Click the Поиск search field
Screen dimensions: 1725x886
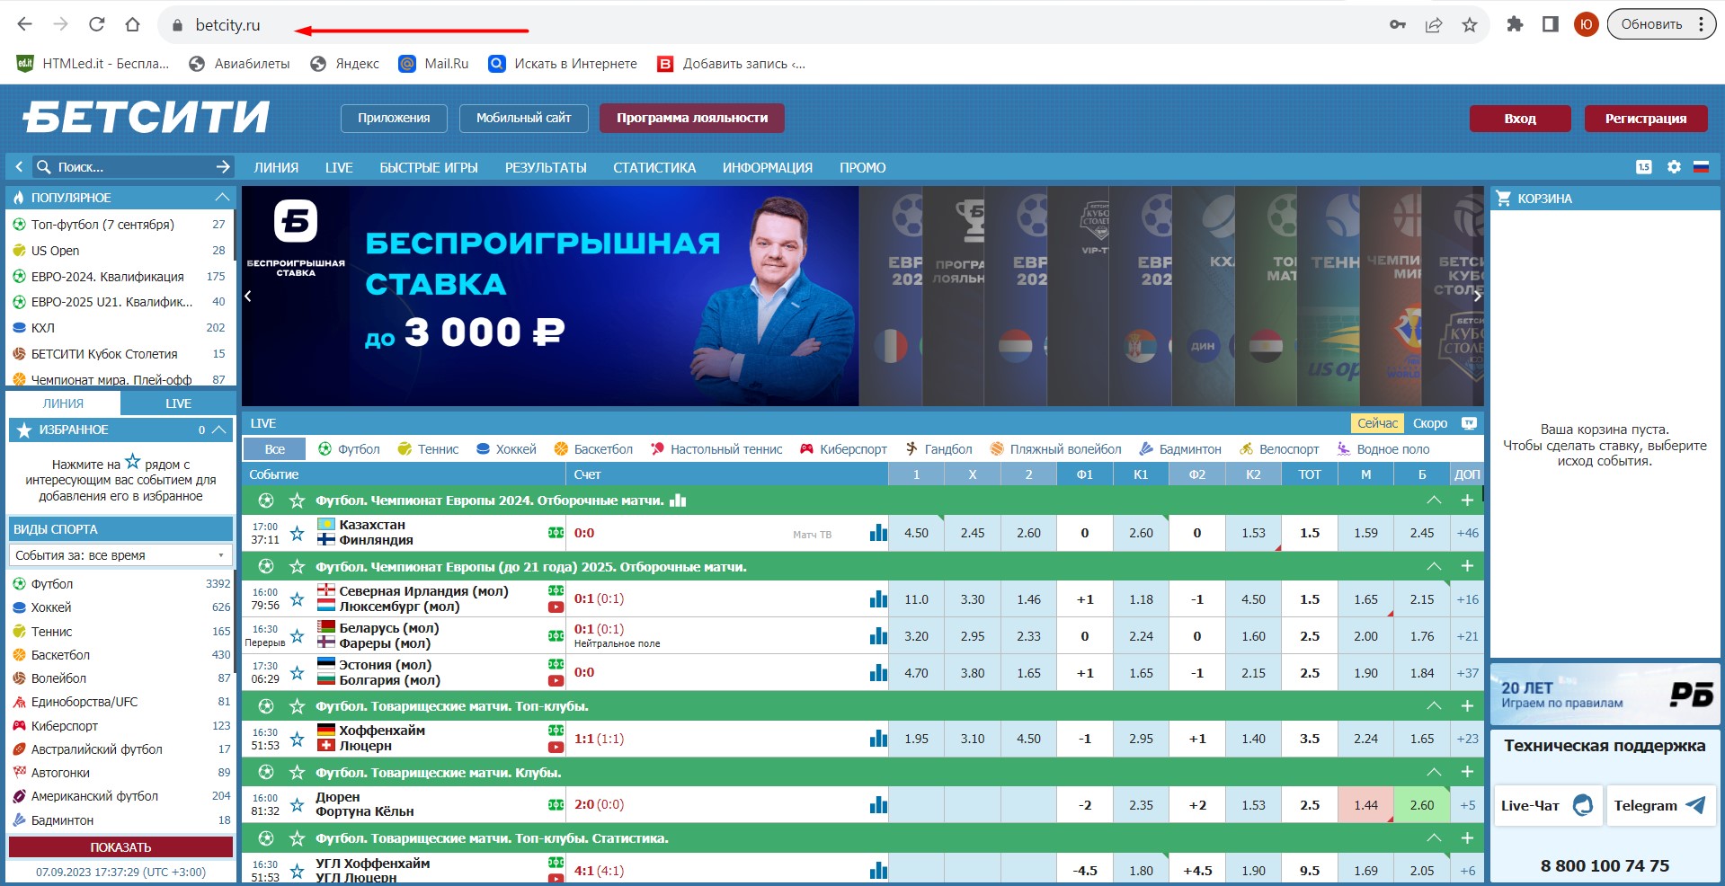pos(126,167)
